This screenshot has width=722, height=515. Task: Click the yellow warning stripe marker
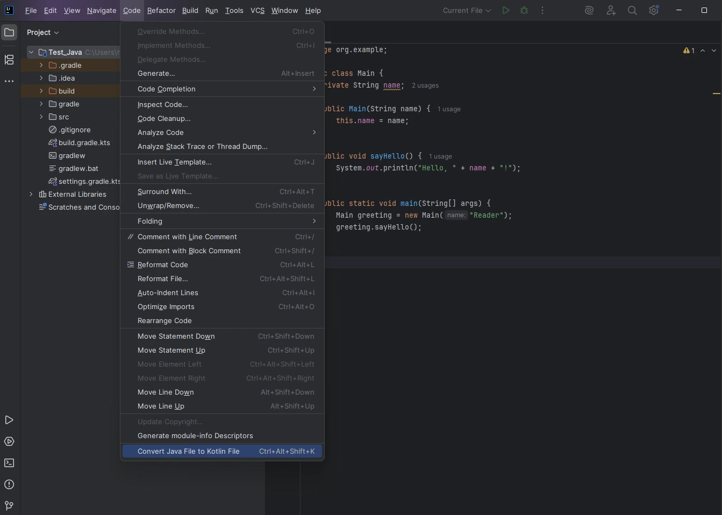tap(716, 94)
